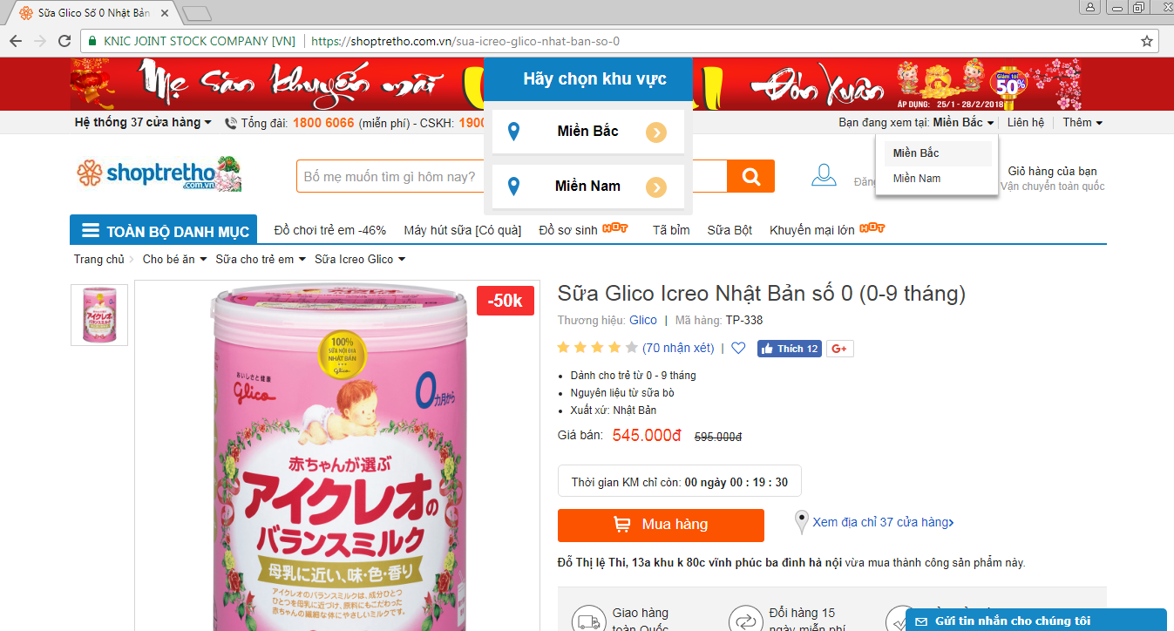Click the shoptretho logo
The height and width of the screenshot is (631, 1174).
click(159, 174)
